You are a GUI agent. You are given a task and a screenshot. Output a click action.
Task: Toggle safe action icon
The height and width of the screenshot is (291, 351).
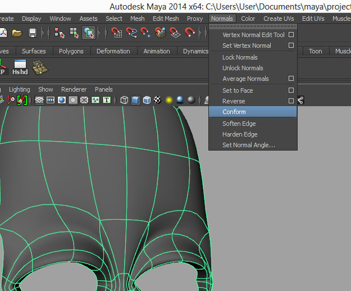95,100
